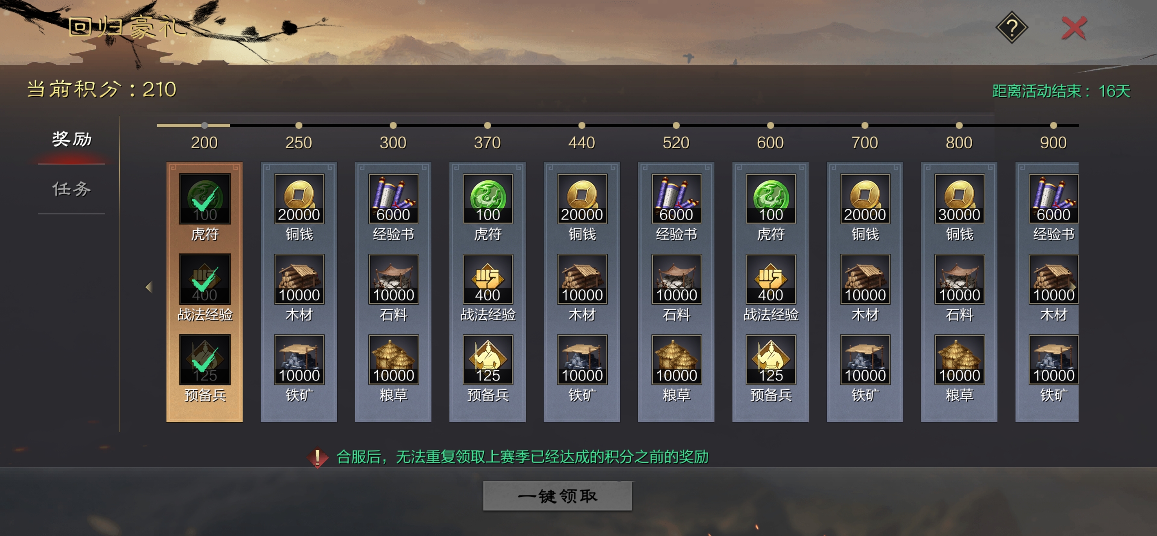Select the 10000 grain icon under 800
This screenshot has width=1157, height=536.
tap(960, 360)
